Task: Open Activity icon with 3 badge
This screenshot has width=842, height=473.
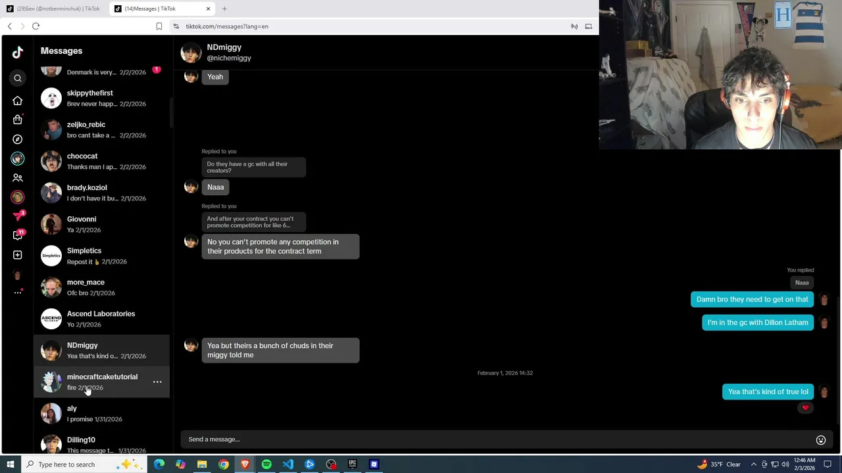Action: pyautogui.click(x=18, y=215)
